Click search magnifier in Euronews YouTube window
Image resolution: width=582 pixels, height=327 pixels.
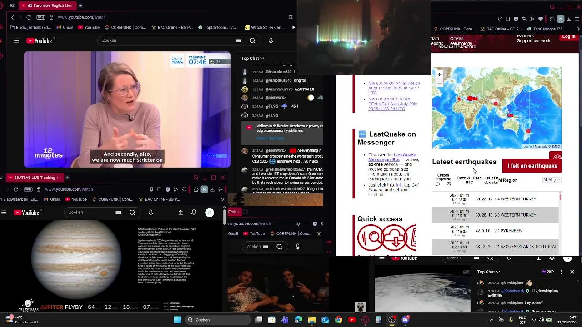252,40
